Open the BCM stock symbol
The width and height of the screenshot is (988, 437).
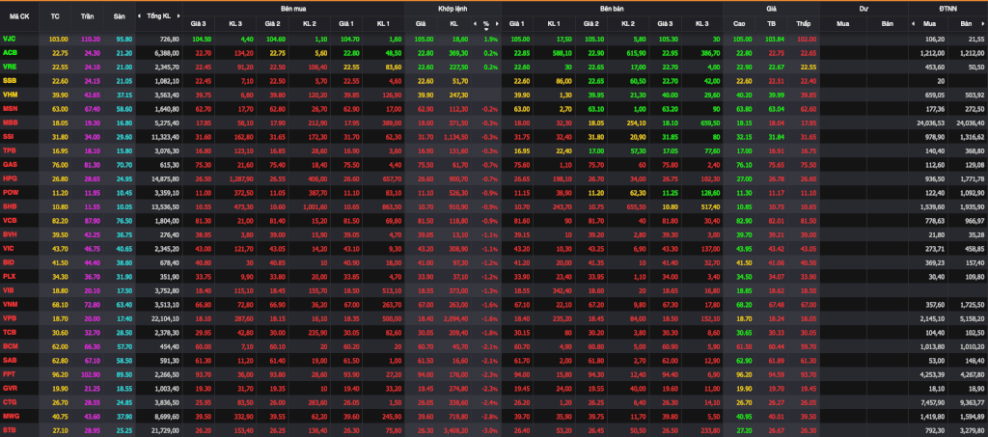[x=10, y=345]
